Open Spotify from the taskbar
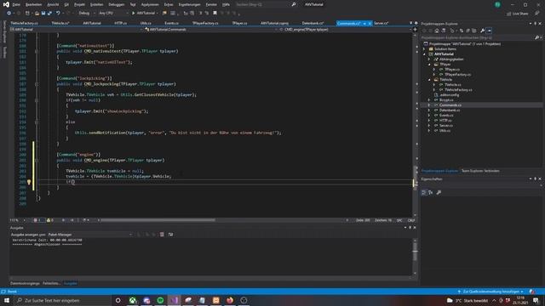Screen dimensions: 545x306 (x=160, y=300)
